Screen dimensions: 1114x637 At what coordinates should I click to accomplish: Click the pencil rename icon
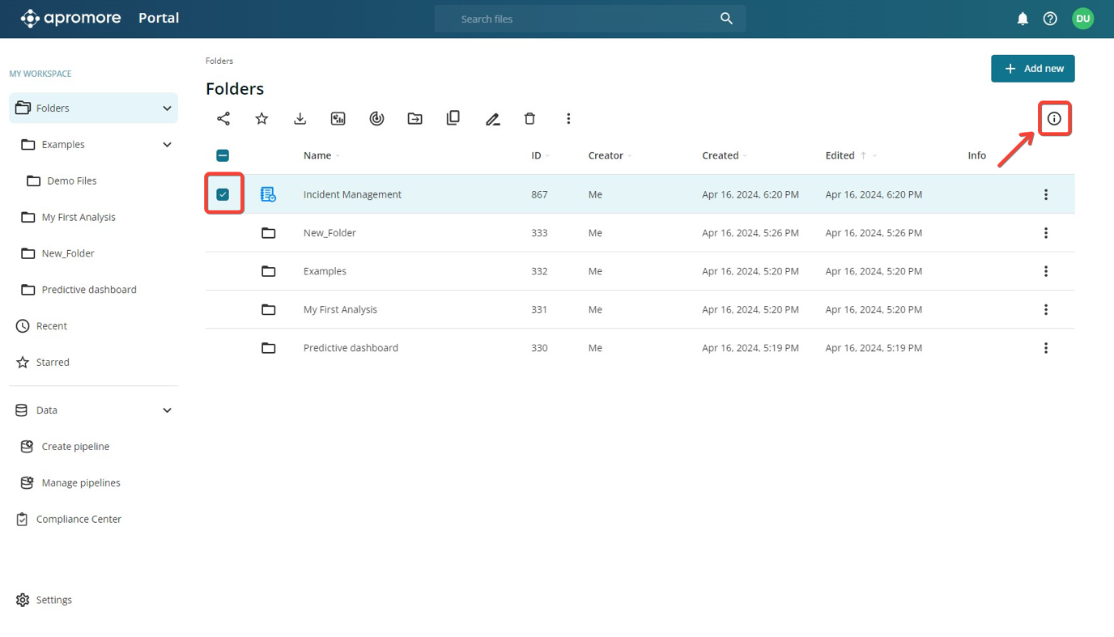point(492,119)
